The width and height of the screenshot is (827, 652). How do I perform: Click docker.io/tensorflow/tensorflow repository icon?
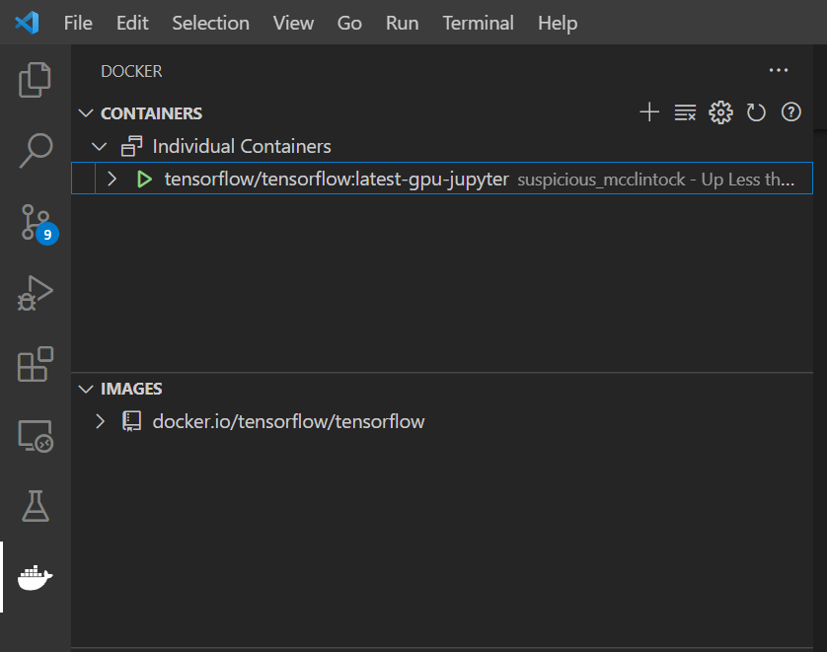point(132,421)
